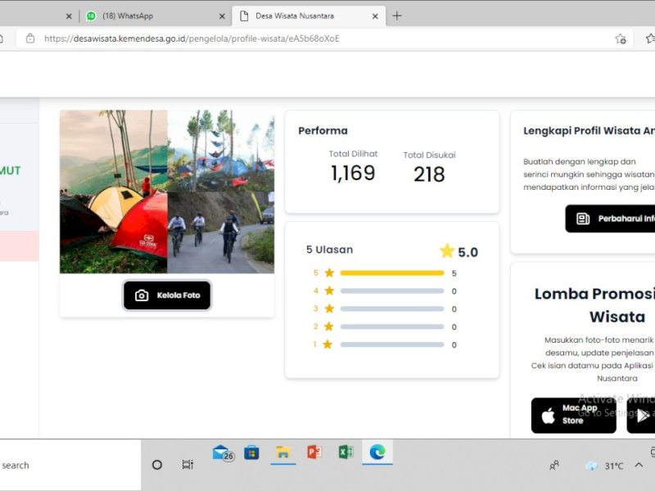Image resolution: width=655 pixels, height=491 pixels.
Task: Open Excel from the taskbar
Action: pyautogui.click(x=346, y=453)
